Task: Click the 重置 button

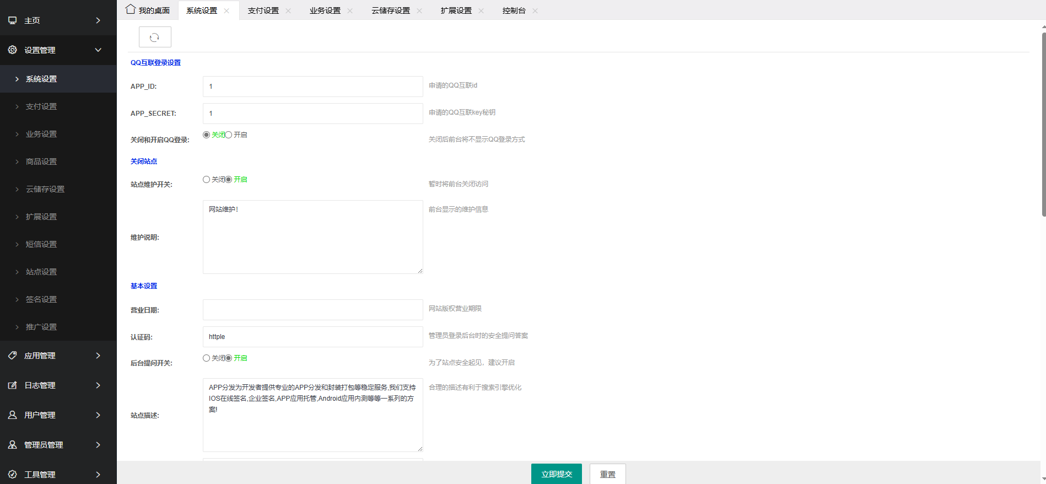Action: tap(608, 474)
